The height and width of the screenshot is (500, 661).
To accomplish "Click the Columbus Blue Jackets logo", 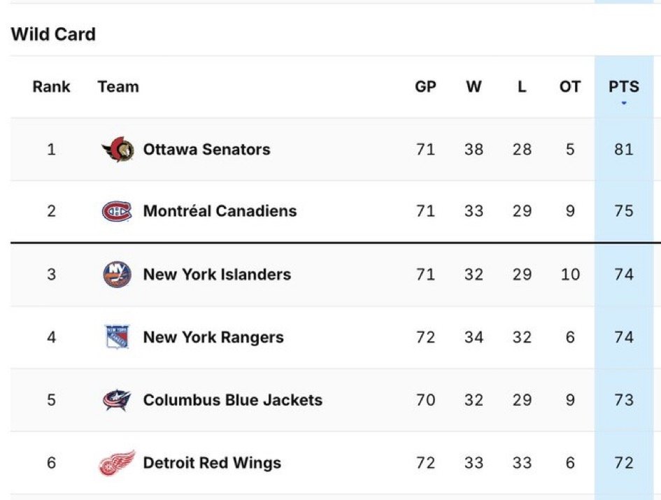I will [117, 400].
